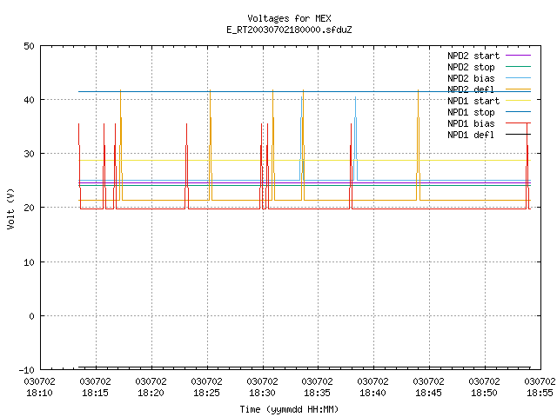Screen dimensions: 557x417
Task: Click the x-axis tick label 18:25
Action: click(207, 393)
